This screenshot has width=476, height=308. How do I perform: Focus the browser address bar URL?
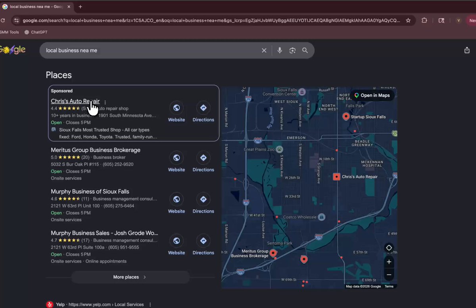click(211, 20)
